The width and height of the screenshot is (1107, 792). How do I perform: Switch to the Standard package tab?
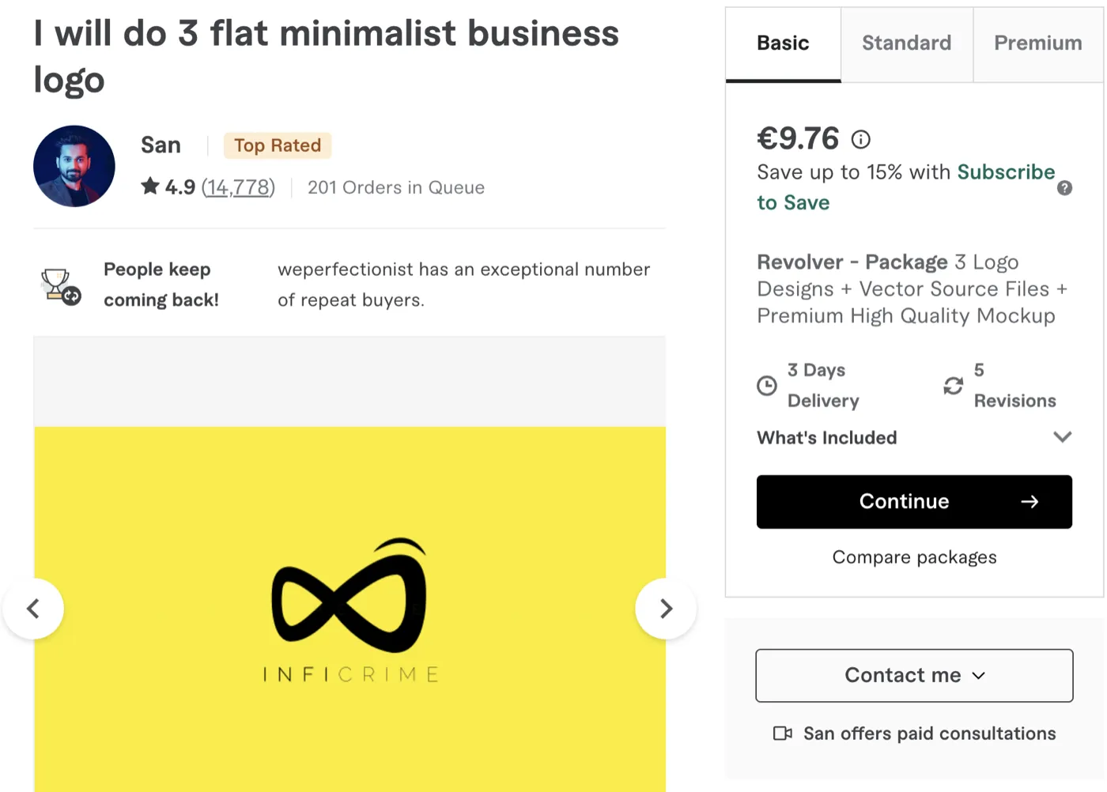click(906, 43)
